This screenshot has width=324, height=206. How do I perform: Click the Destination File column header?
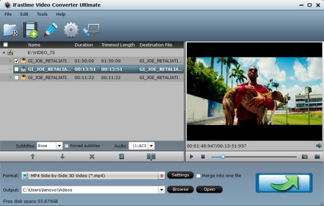click(x=161, y=45)
